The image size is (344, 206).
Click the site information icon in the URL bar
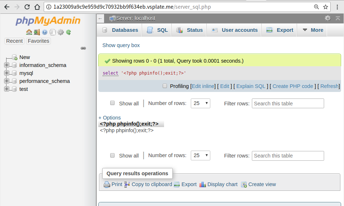(49, 7)
